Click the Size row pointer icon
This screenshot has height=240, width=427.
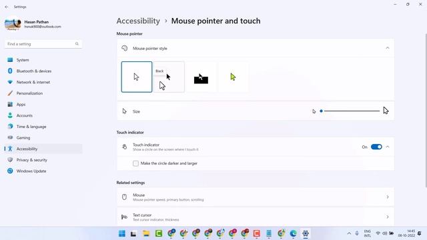pos(125,111)
